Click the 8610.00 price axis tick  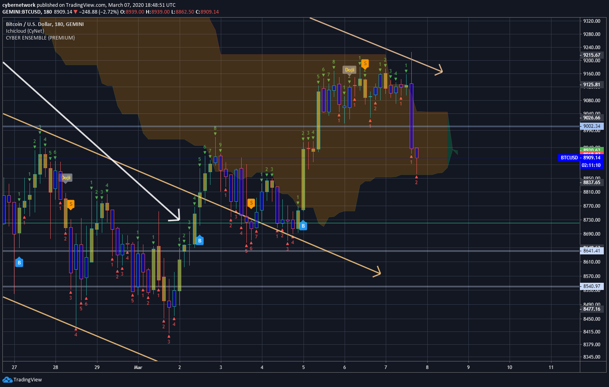pos(591,262)
